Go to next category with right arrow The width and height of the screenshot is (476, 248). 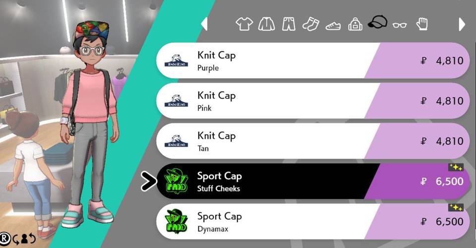pos(462,24)
